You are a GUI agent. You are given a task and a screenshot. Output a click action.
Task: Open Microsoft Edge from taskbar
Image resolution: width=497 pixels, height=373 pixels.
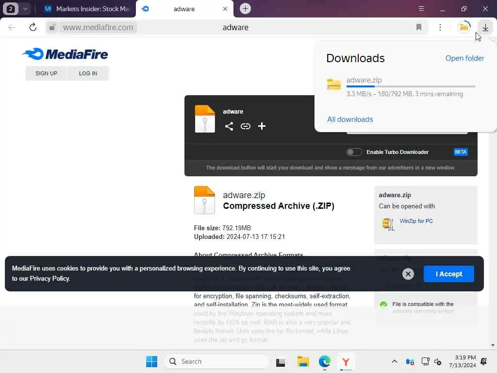tap(325, 361)
